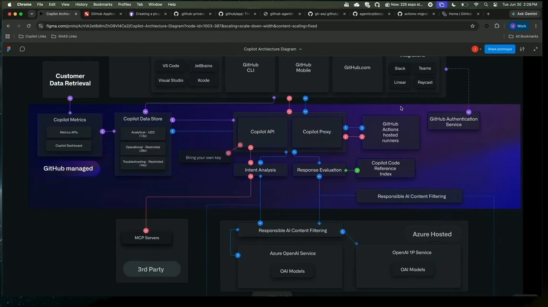The height and width of the screenshot is (307, 548).
Task: Open Control Center in the menu bar
Action: [x=495, y=5]
